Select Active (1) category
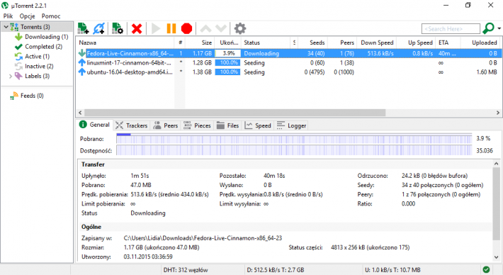 (38, 57)
